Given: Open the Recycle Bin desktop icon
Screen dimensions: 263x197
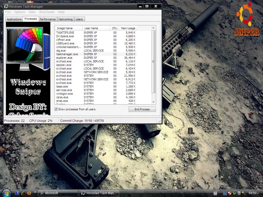Looking at the screenshot, I should pyautogui.click(x=190, y=133).
